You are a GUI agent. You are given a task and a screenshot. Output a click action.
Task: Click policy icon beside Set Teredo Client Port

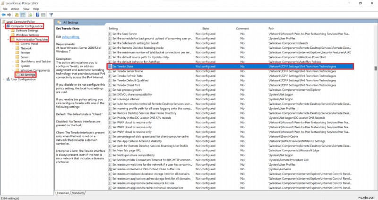click(x=110, y=85)
